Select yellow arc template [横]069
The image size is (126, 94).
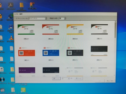(75, 30)
